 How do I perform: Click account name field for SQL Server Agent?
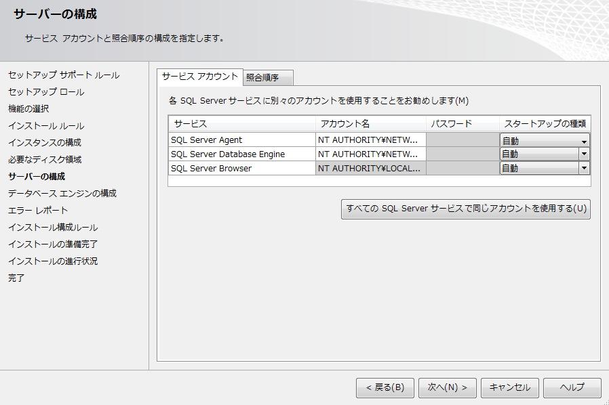(370, 140)
